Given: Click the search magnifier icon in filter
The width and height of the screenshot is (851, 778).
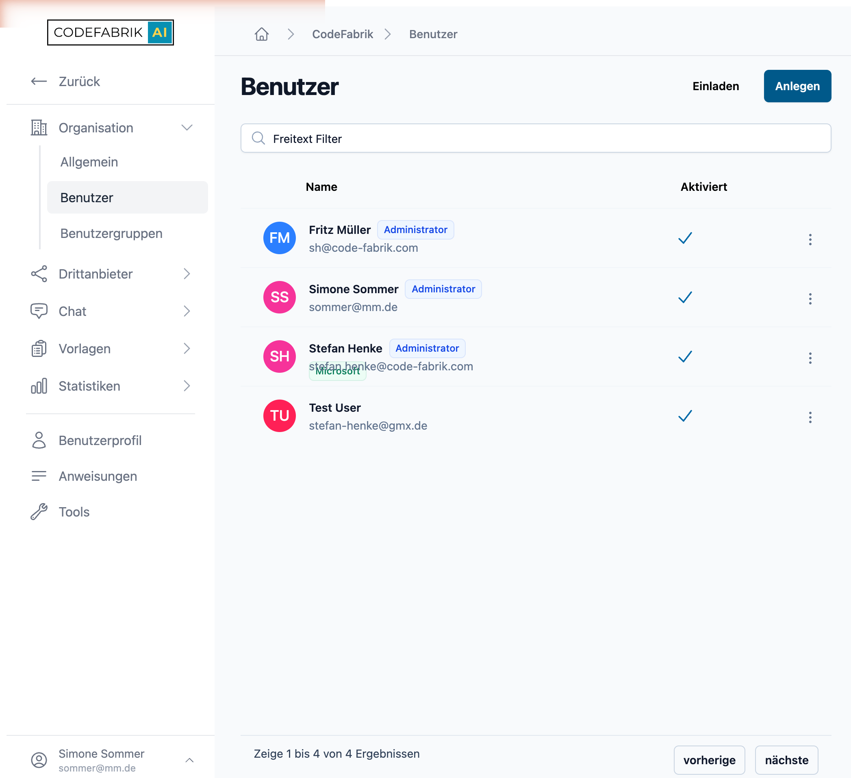Looking at the screenshot, I should point(258,138).
